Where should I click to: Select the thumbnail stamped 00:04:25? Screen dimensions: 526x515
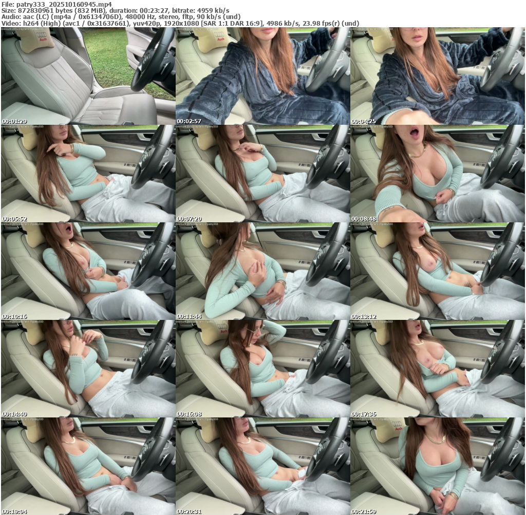tap(438, 76)
